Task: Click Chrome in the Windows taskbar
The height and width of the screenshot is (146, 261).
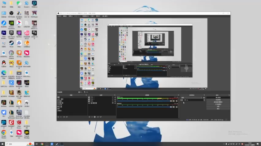Action: click(42, 144)
